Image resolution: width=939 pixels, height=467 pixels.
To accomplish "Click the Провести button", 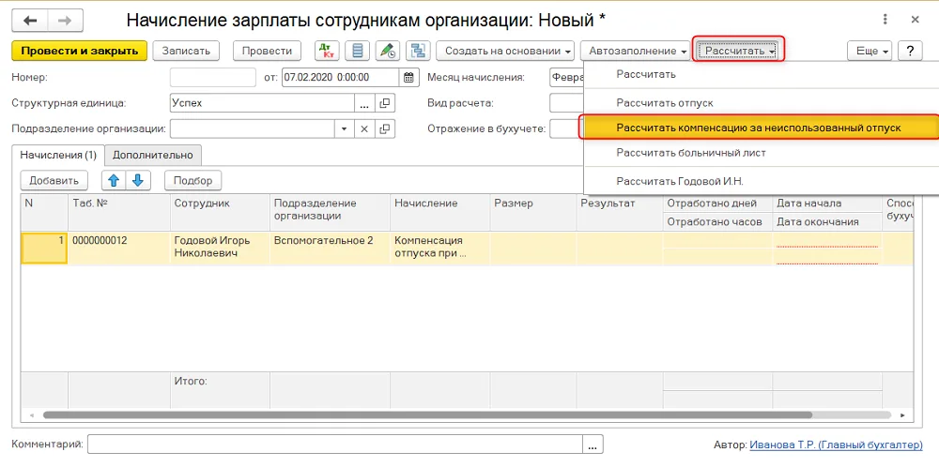I will click(x=267, y=51).
